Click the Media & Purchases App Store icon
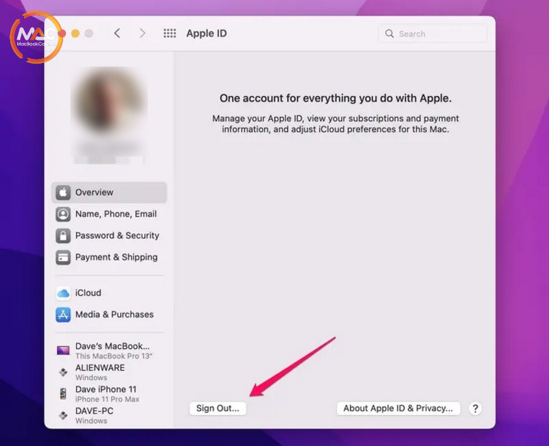Viewport: 549px width, 446px height. pyautogui.click(x=63, y=315)
